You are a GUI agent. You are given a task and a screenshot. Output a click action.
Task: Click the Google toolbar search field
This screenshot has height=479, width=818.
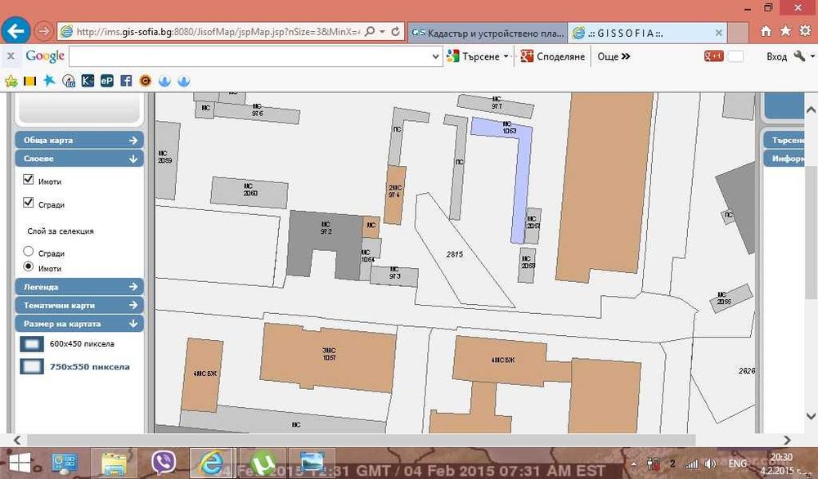pyautogui.click(x=250, y=56)
